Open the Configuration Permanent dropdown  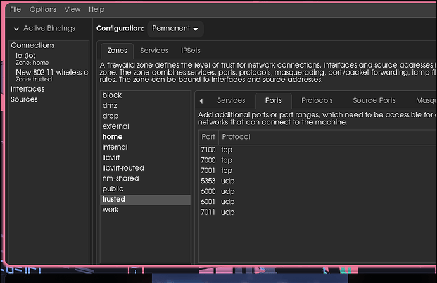175,28
